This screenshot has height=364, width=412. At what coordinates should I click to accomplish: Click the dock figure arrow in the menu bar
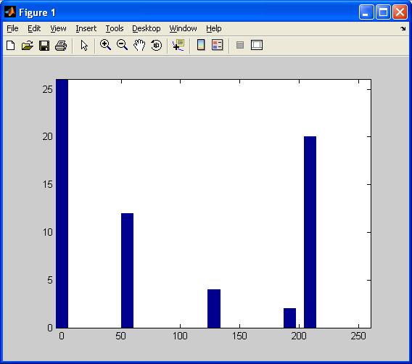(x=403, y=28)
